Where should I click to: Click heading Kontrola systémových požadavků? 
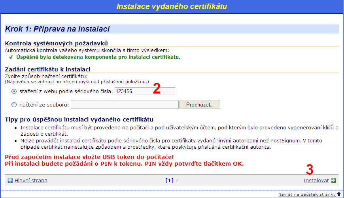[x=57, y=43]
